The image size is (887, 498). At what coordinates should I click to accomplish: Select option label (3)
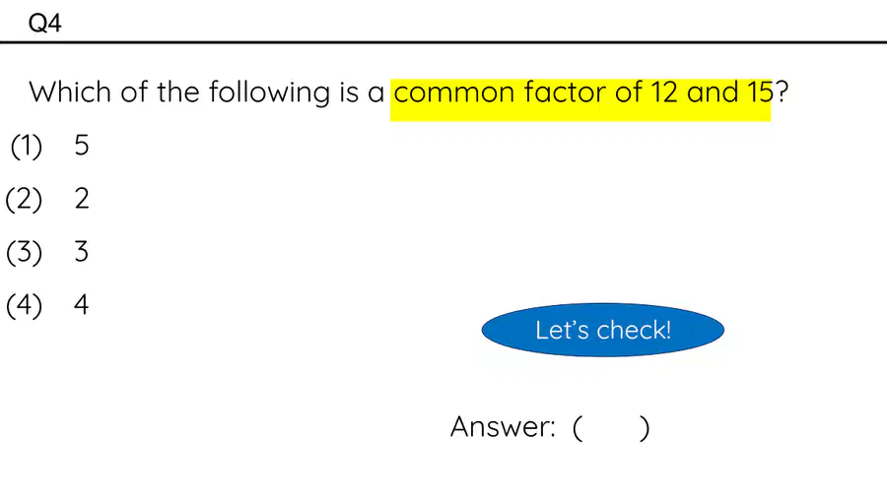25,252
